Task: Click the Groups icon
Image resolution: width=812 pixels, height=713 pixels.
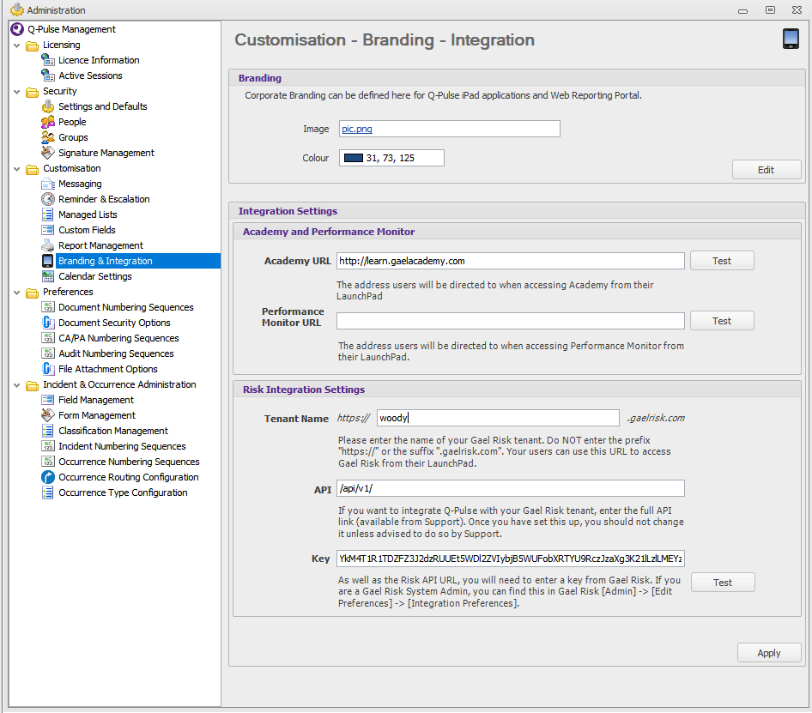Action: (48, 137)
